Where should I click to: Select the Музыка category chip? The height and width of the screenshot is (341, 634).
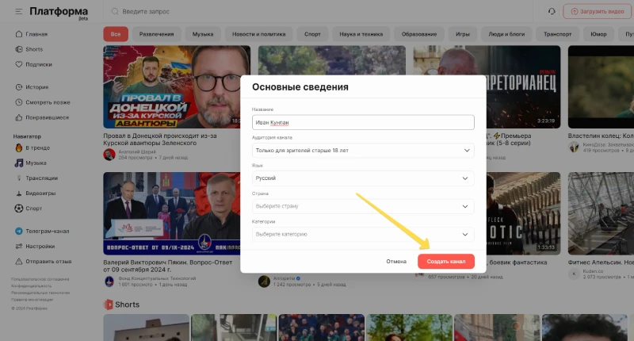(x=203, y=34)
